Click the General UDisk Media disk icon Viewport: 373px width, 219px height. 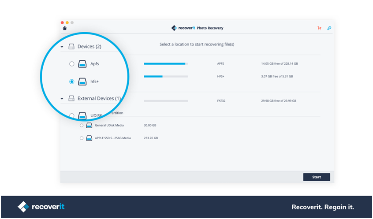click(x=89, y=126)
